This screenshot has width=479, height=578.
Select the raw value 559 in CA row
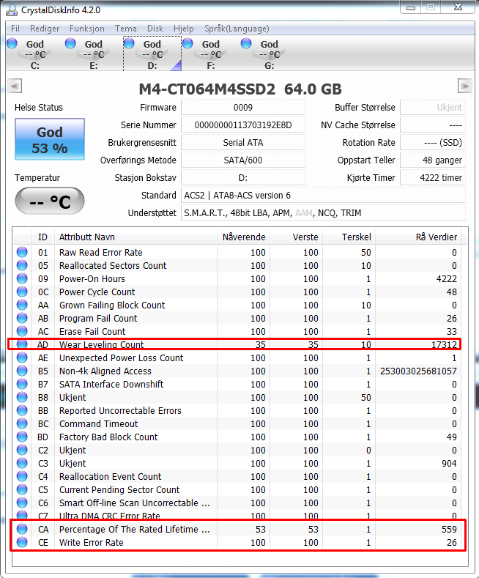pyautogui.click(x=449, y=530)
